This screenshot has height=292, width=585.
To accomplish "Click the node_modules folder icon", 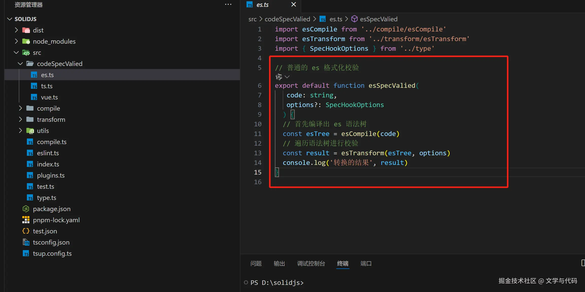I will pos(26,41).
